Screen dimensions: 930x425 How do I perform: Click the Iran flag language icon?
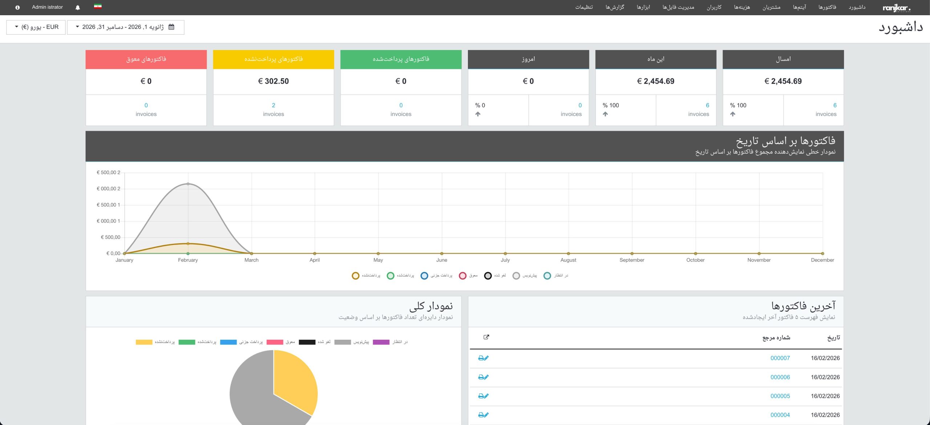point(98,7)
